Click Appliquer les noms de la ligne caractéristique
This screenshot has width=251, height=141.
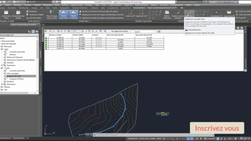102,14
